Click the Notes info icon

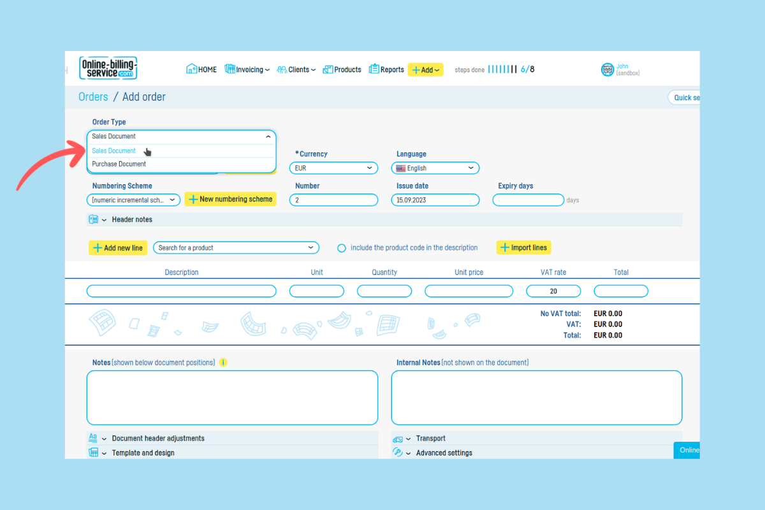223,363
